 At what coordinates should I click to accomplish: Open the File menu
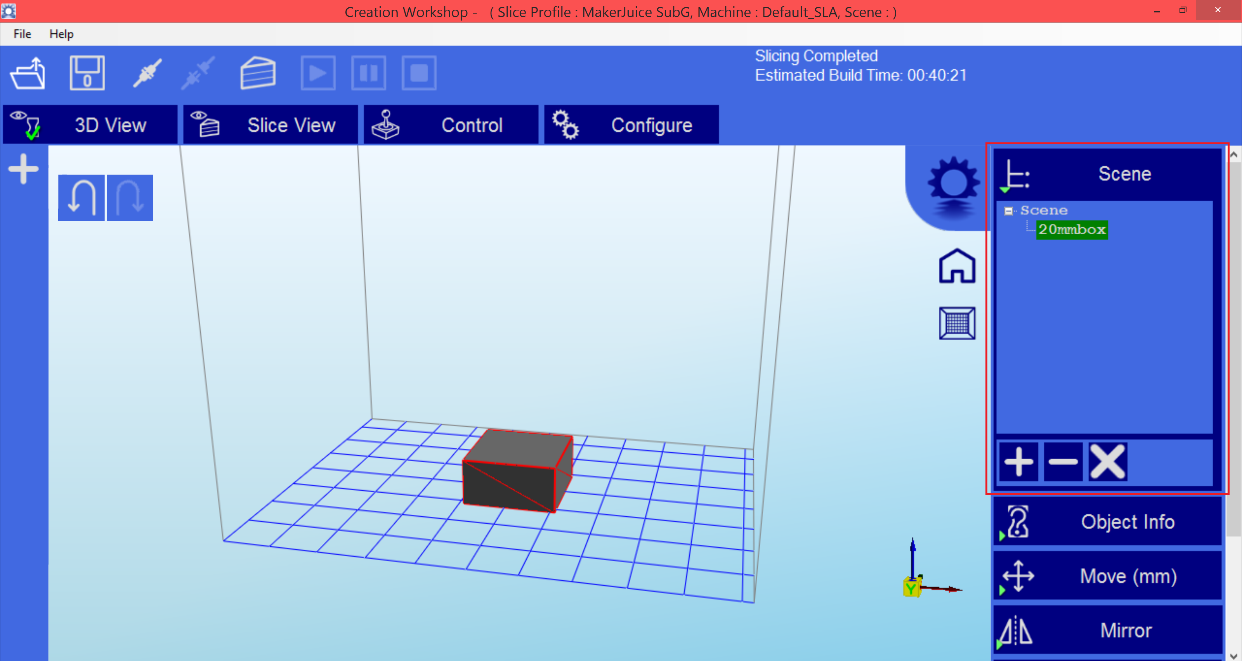coord(22,34)
